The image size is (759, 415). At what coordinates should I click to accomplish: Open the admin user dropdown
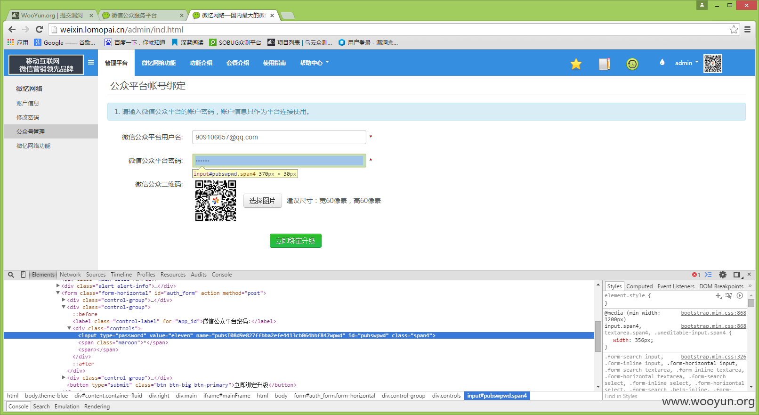pos(686,63)
